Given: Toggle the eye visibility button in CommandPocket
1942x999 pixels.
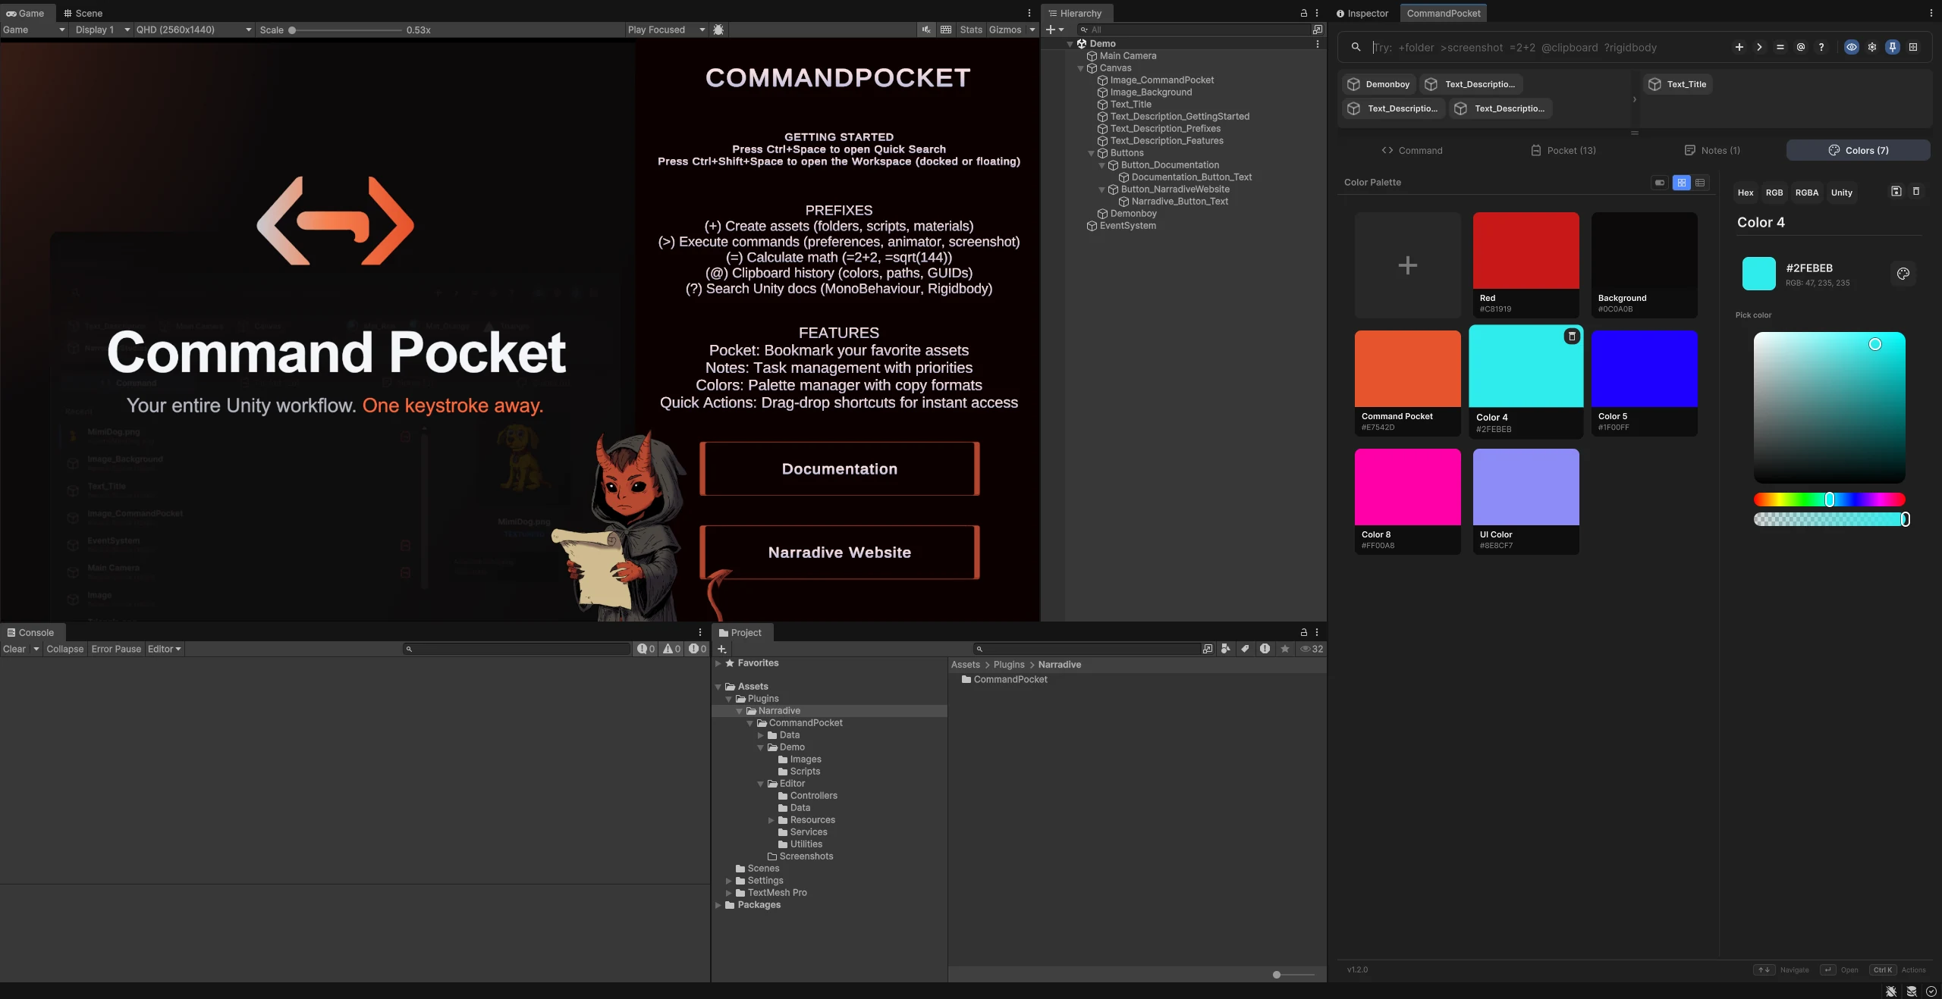Looking at the screenshot, I should click(x=1852, y=47).
